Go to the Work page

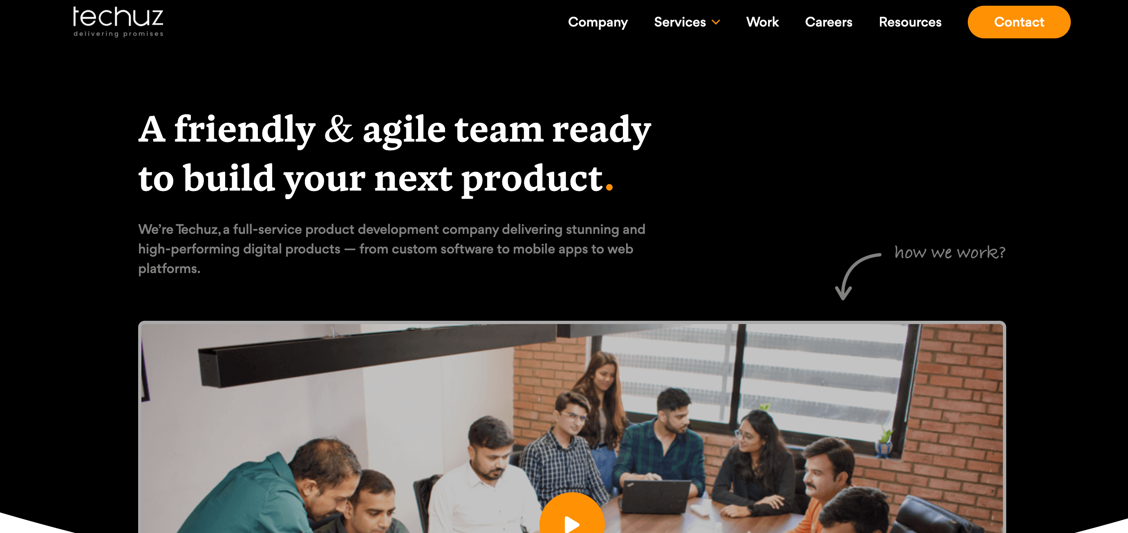coord(762,22)
